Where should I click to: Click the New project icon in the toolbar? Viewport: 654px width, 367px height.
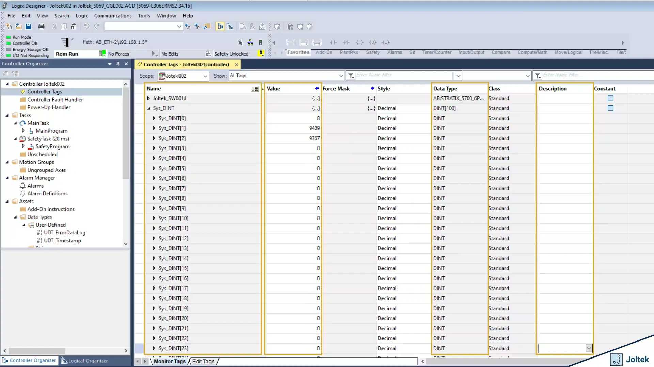(9, 27)
